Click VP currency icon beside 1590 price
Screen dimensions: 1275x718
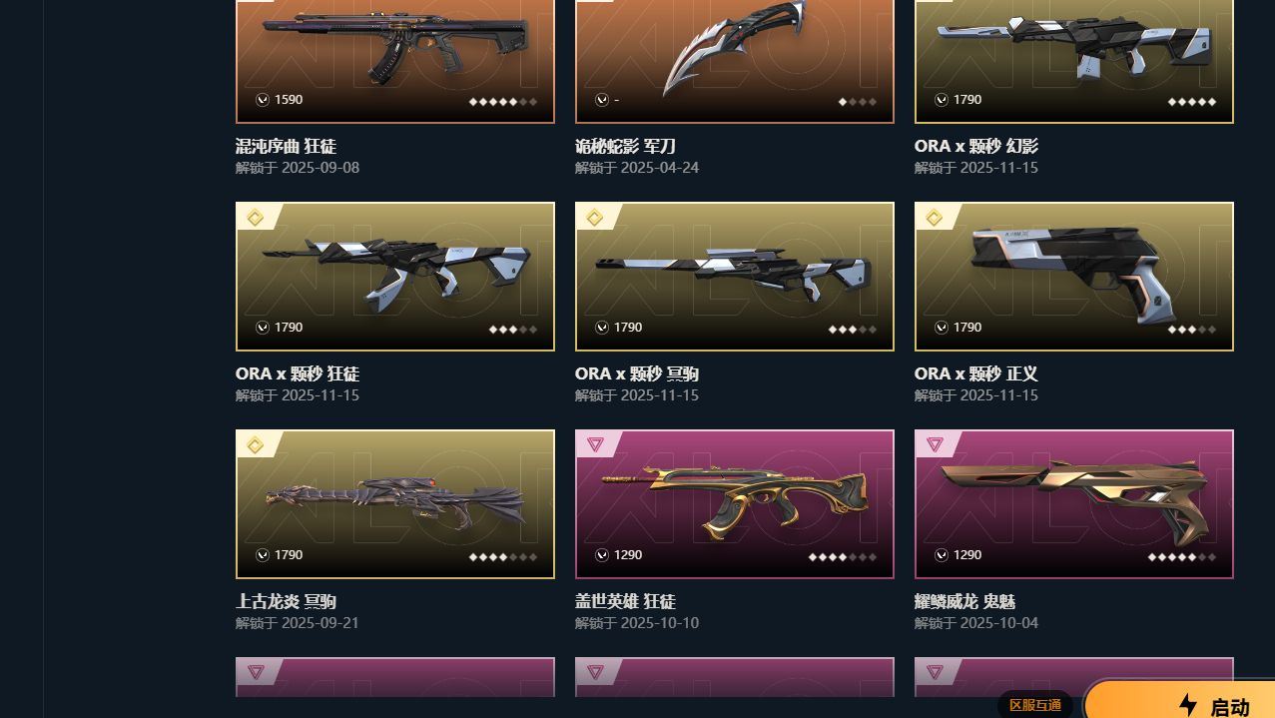point(263,100)
